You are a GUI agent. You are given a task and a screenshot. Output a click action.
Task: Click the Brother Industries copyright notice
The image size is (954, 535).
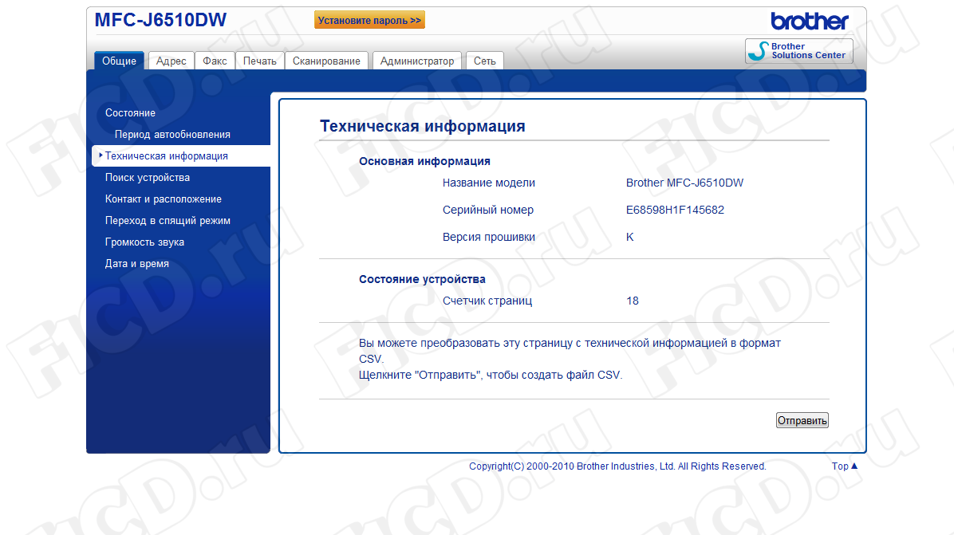(617, 466)
